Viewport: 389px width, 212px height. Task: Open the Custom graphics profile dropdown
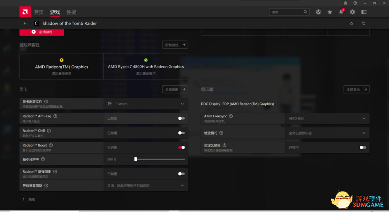point(146,104)
